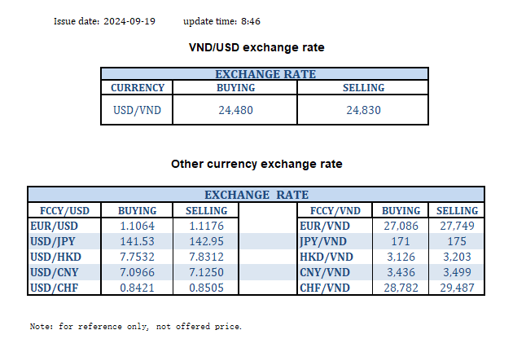Select the USD/VND currency cell
526x352 pixels.
coord(138,110)
